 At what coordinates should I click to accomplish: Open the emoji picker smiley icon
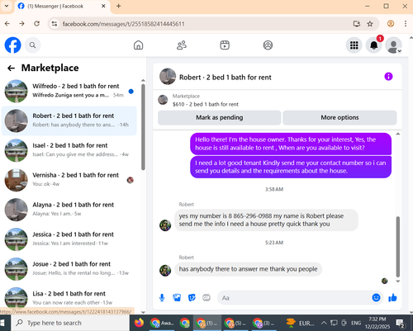[376, 297]
